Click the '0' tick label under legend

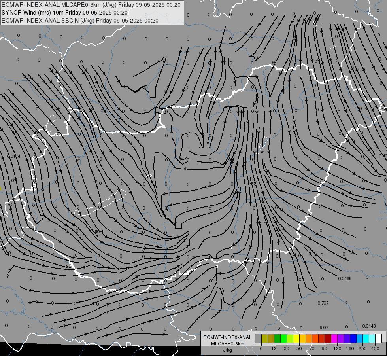[x=261, y=348]
